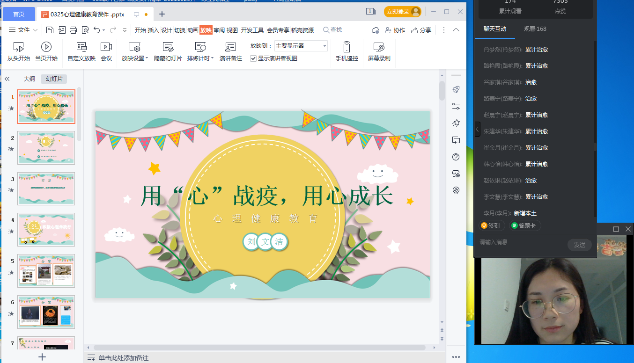This screenshot has width=634, height=363.
Task: Click the rocket icon in right sidebar
Action: 456,89
